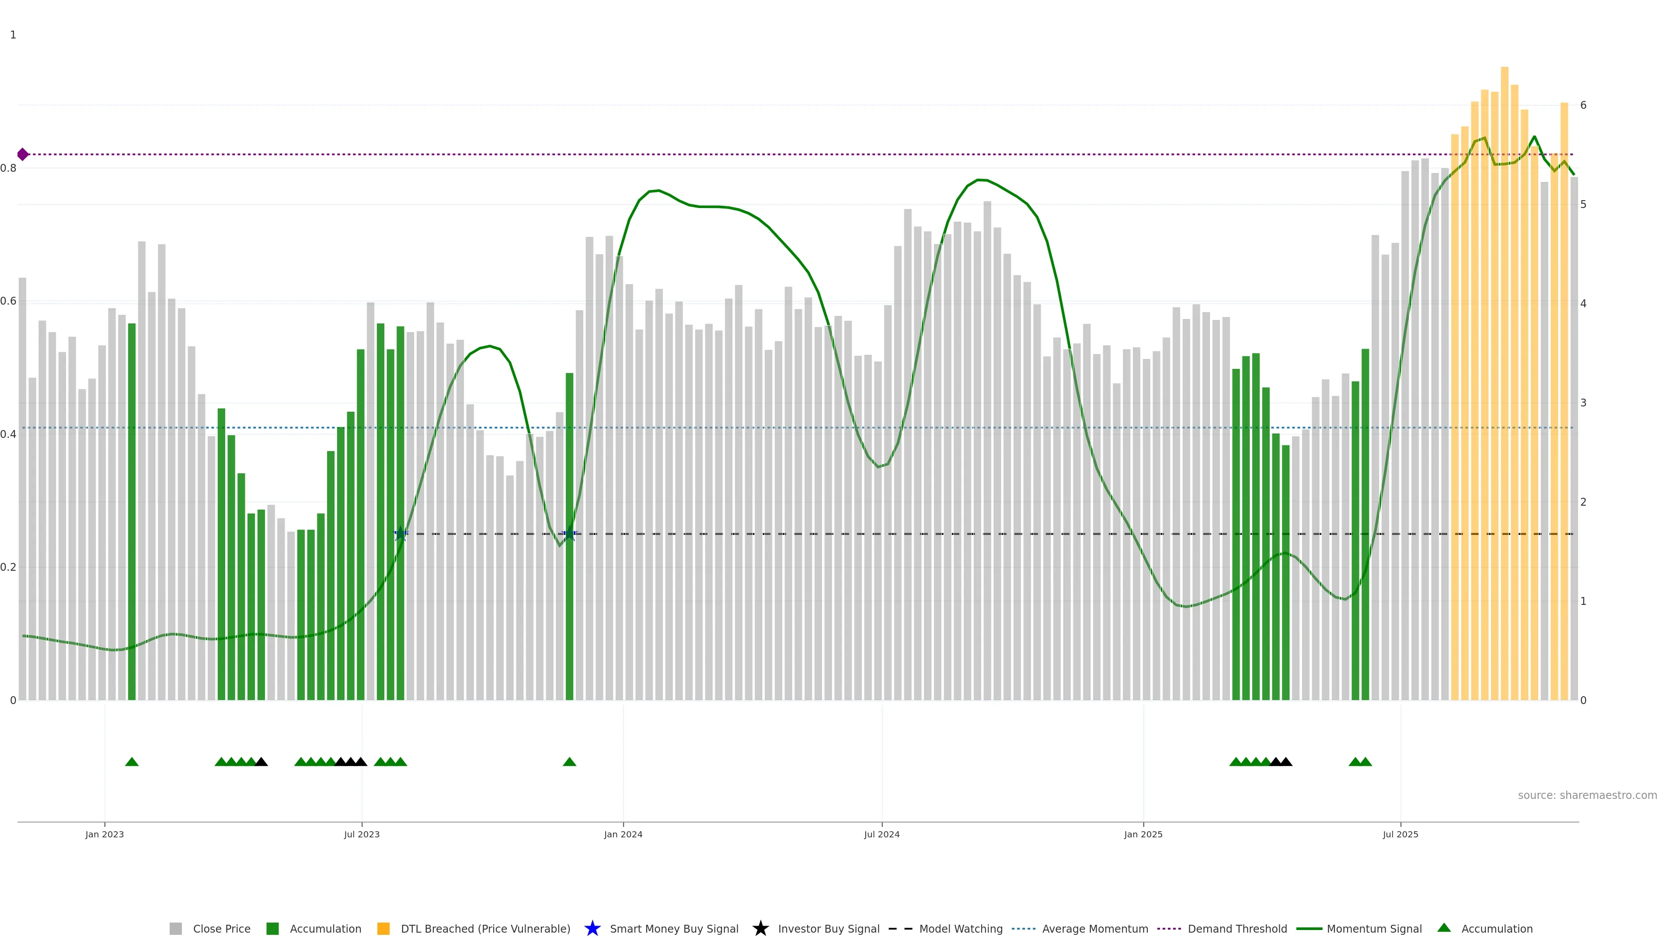Click the Jul 2023 axis label

(362, 835)
